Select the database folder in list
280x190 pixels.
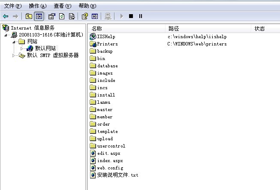107,66
